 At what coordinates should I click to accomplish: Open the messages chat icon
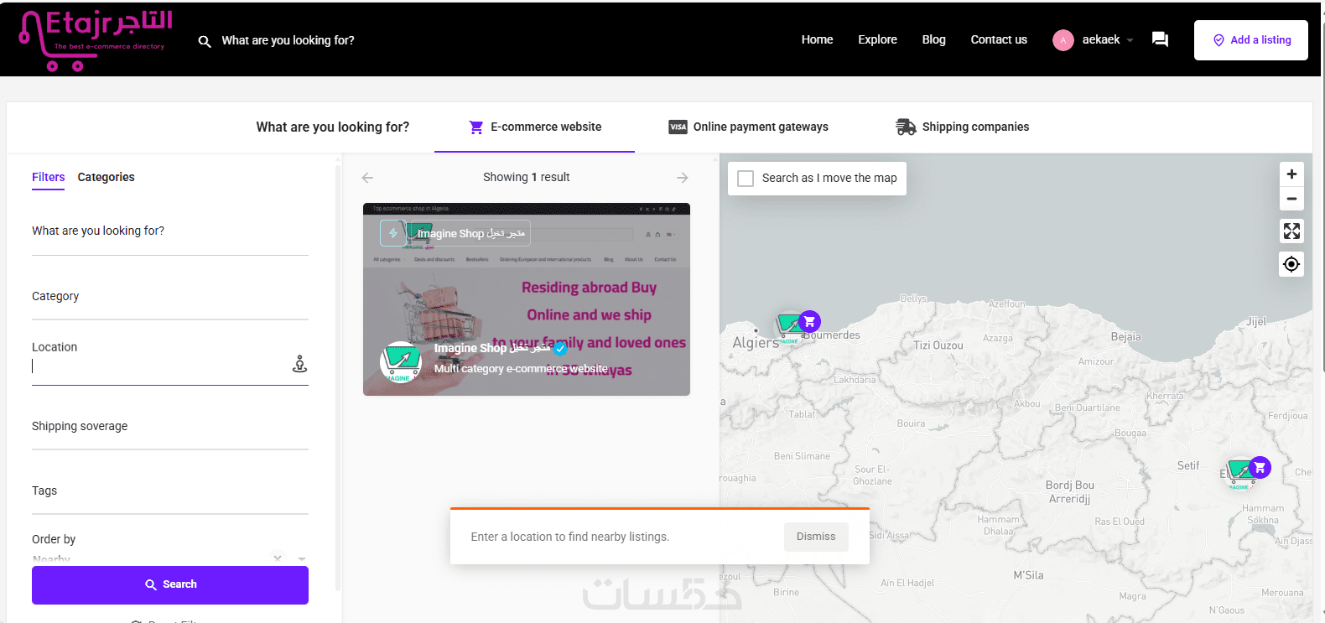pyautogui.click(x=1160, y=39)
